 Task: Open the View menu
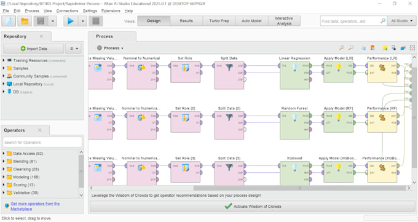(48, 11)
